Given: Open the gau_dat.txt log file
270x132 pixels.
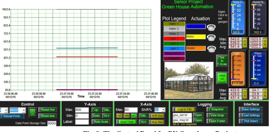Looking at the screenshot, I should pos(198,115).
